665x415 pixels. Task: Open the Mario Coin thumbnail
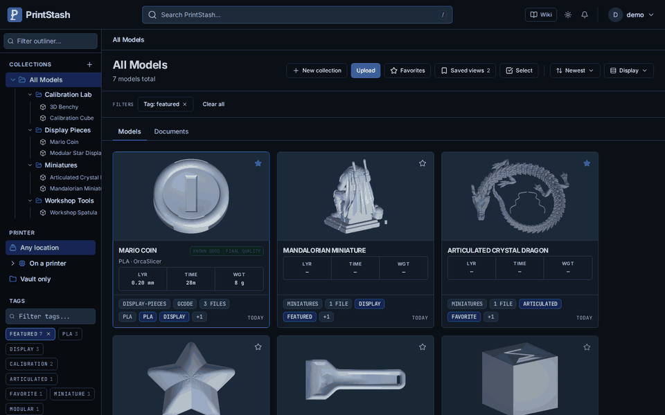[191, 196]
